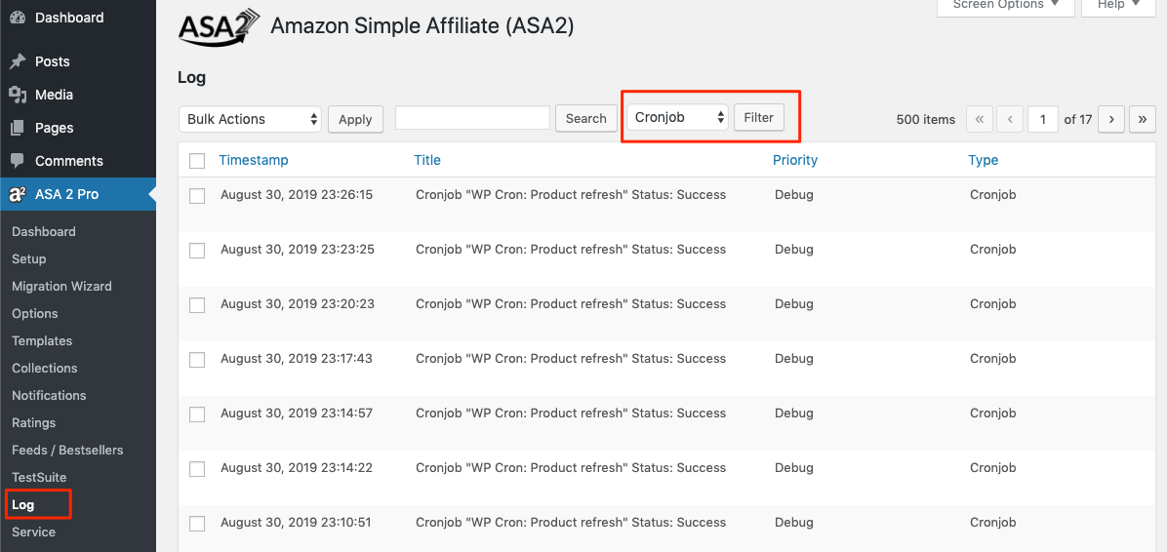Expand the Screen Options panel
The width and height of the screenshot is (1167, 552).
[x=1005, y=6]
